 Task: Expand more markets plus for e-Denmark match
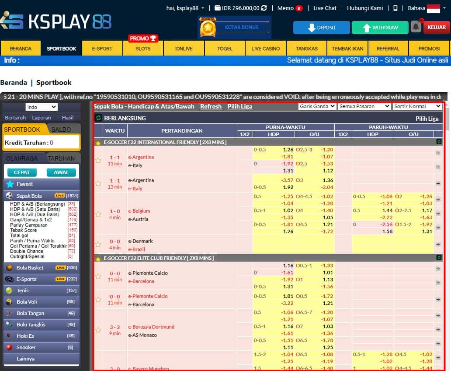tap(438, 245)
